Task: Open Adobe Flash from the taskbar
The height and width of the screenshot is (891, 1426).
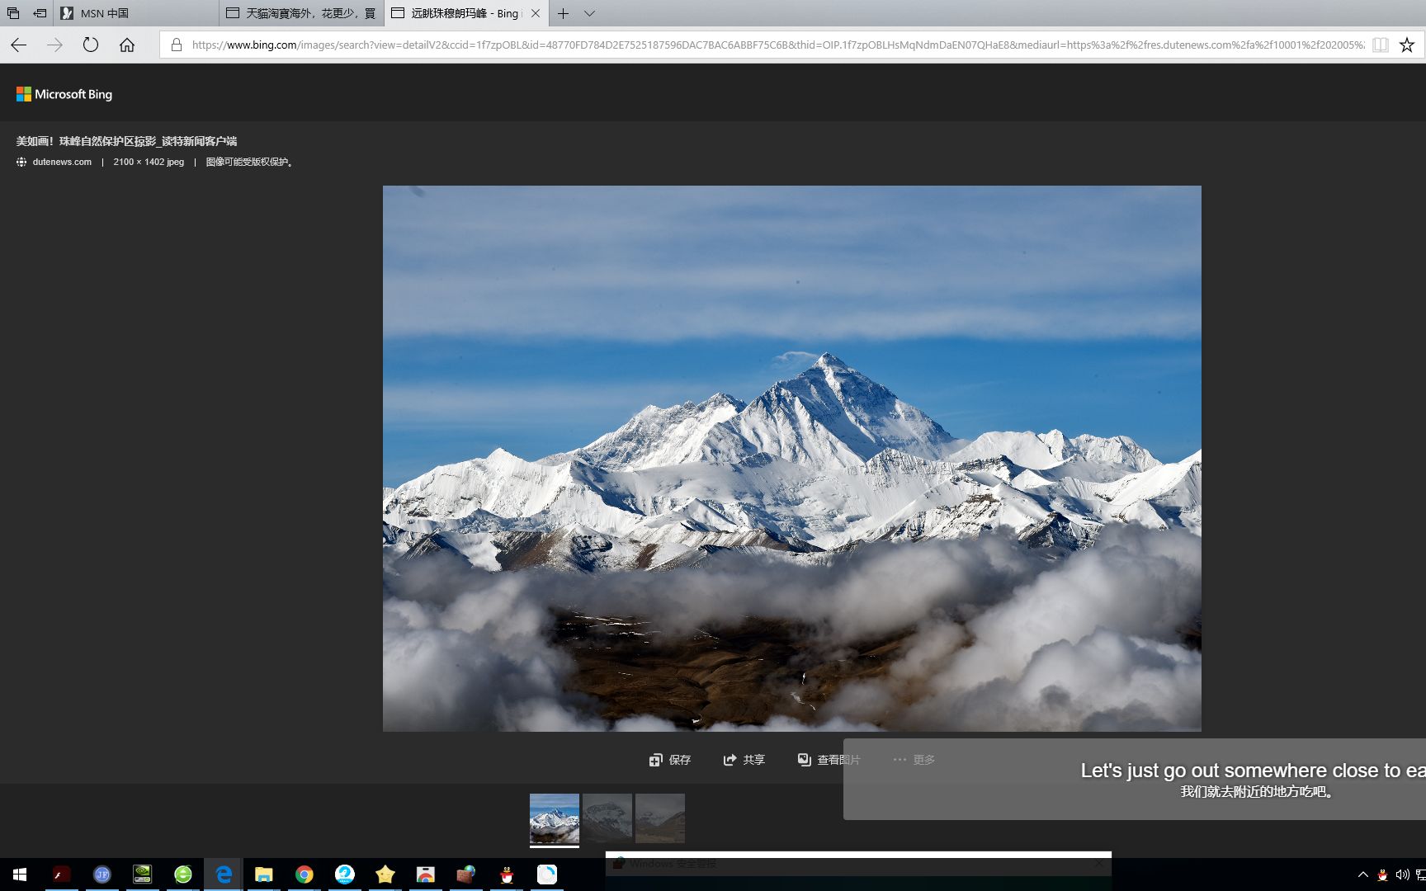Action: 61,874
